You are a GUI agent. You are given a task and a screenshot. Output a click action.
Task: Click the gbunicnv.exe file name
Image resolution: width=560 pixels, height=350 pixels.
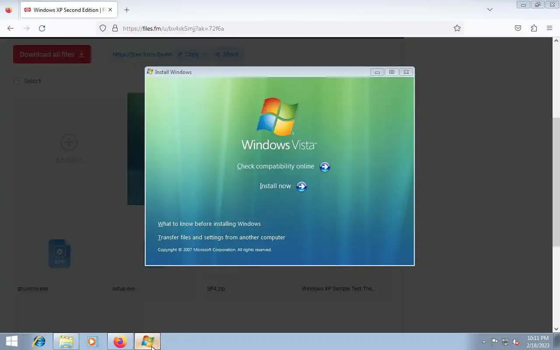click(33, 289)
